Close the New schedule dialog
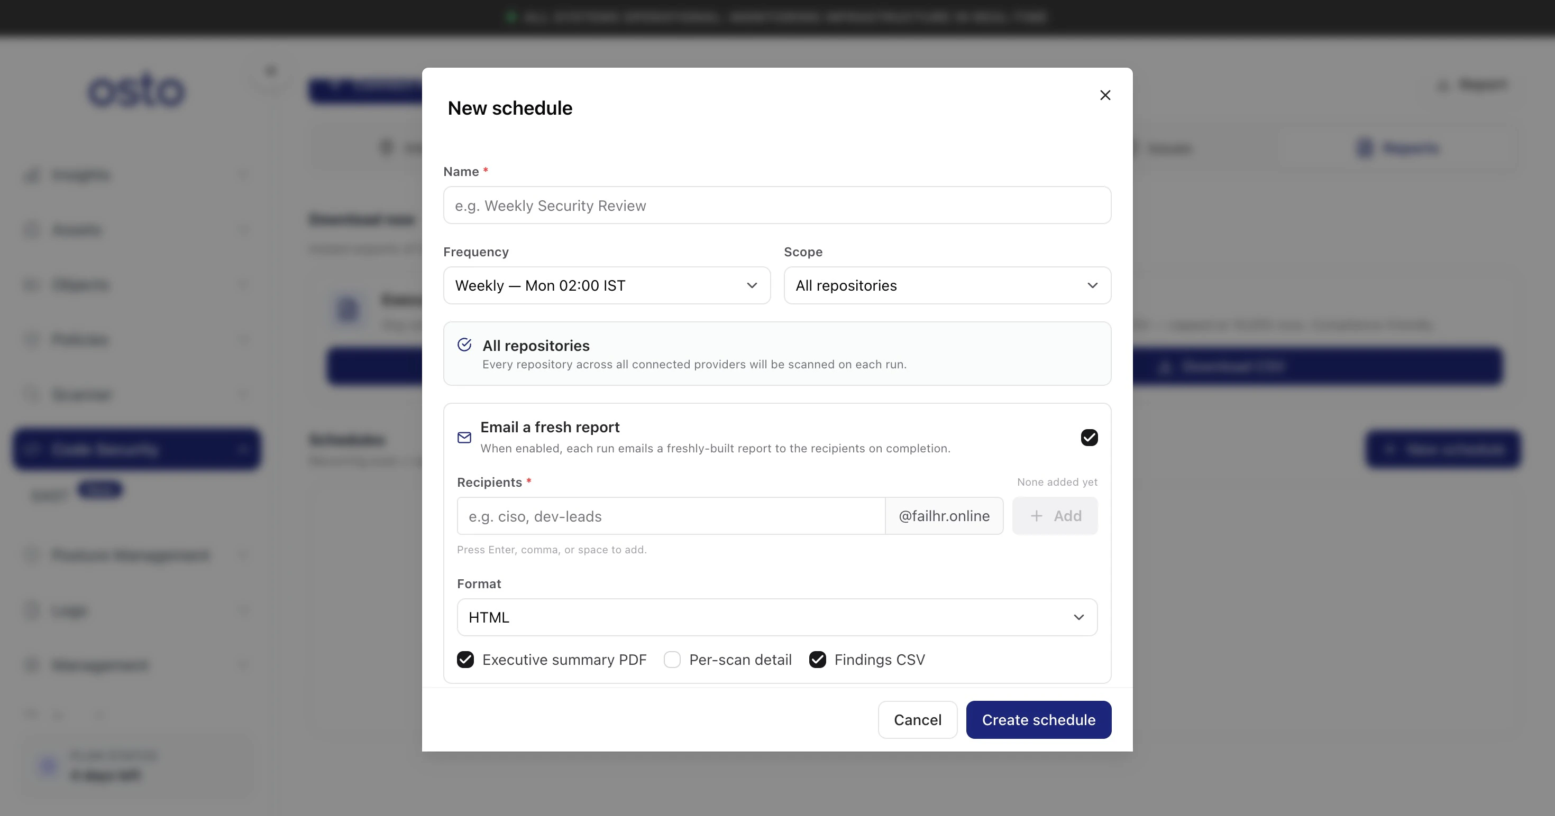The image size is (1555, 816). click(1105, 95)
